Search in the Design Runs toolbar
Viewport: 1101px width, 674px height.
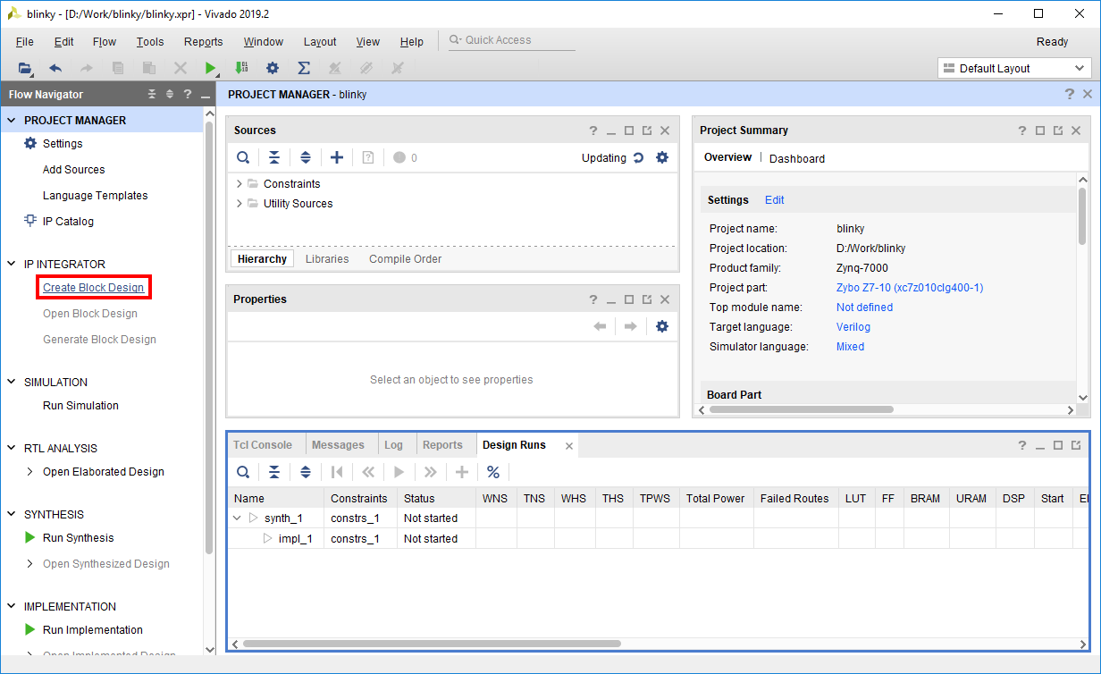pos(243,472)
